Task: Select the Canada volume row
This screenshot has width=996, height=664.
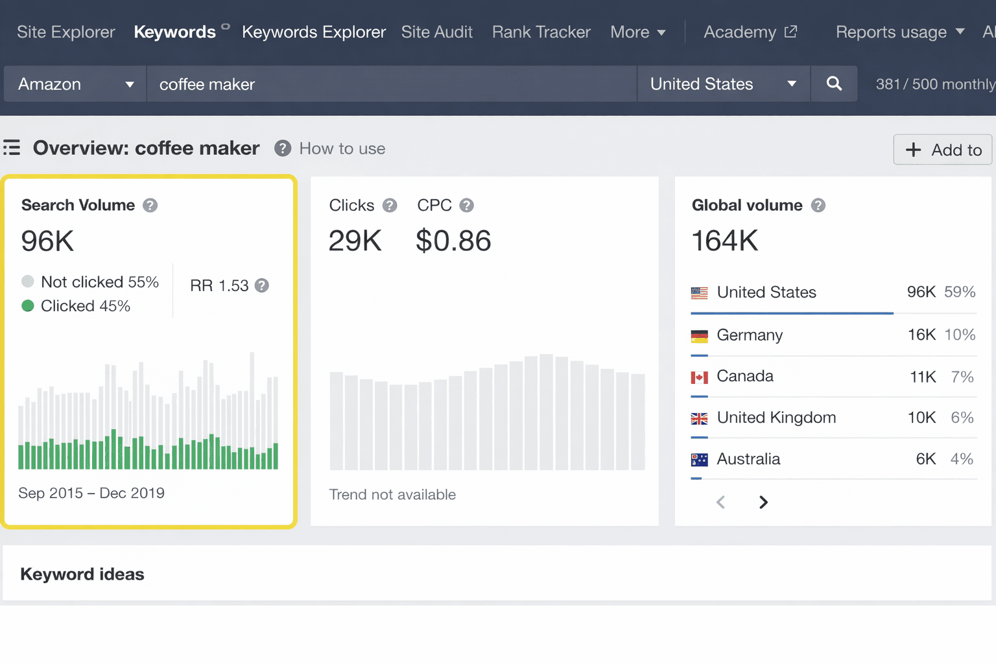Action: pyautogui.click(x=833, y=377)
